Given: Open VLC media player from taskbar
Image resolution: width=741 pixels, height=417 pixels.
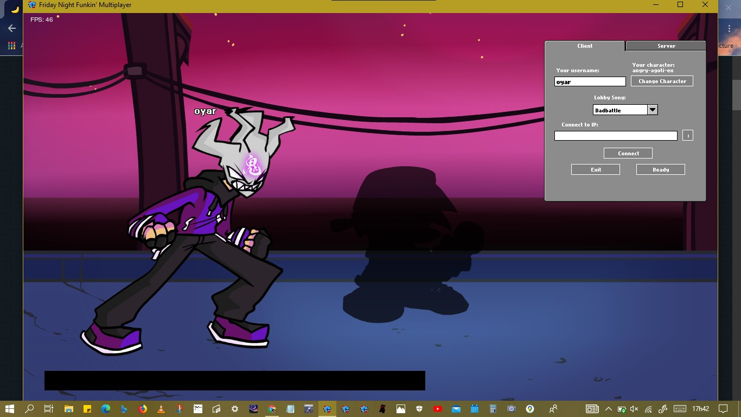Looking at the screenshot, I should (161, 409).
